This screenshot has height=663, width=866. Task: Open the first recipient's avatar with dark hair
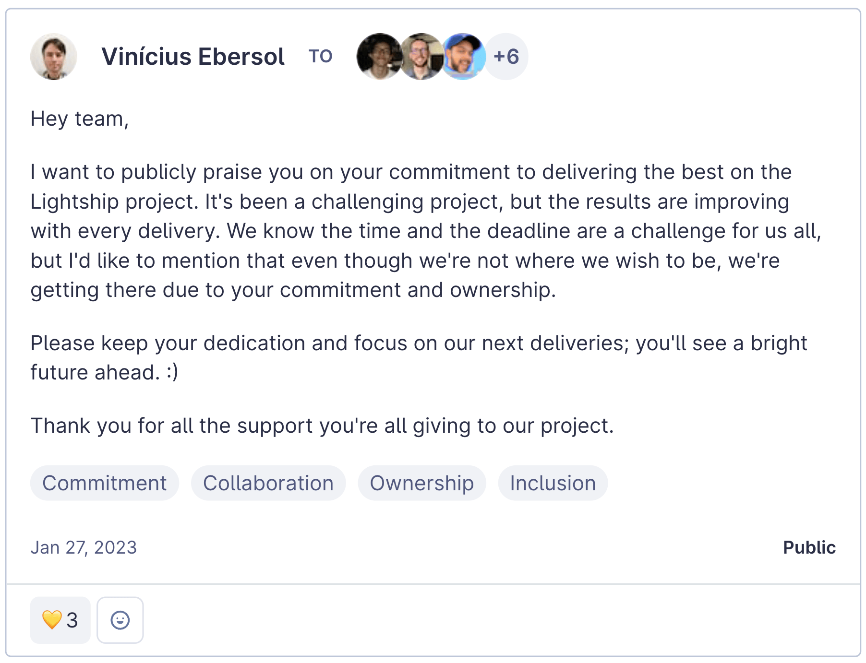(378, 57)
